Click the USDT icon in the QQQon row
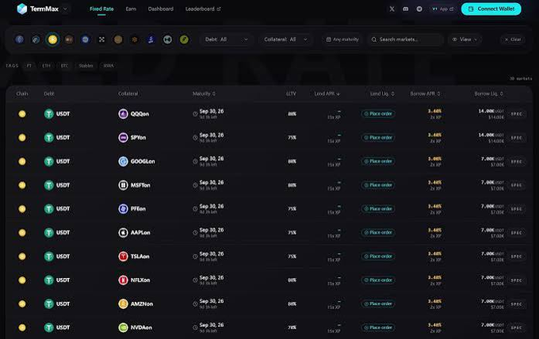539x339 pixels. [49, 114]
